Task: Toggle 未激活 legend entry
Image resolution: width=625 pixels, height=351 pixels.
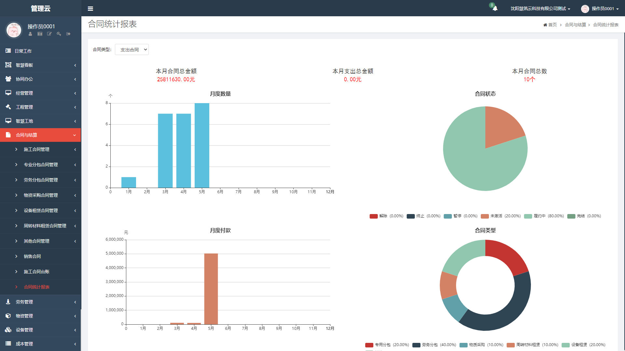Action: pos(501,216)
